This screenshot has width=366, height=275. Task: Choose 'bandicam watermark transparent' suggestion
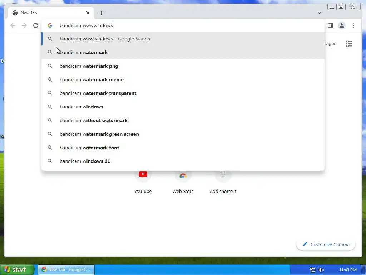coord(183,93)
